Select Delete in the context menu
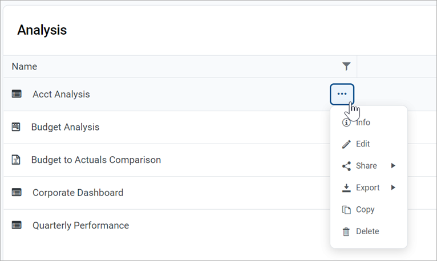Image resolution: width=437 pixels, height=261 pixels. (367, 231)
